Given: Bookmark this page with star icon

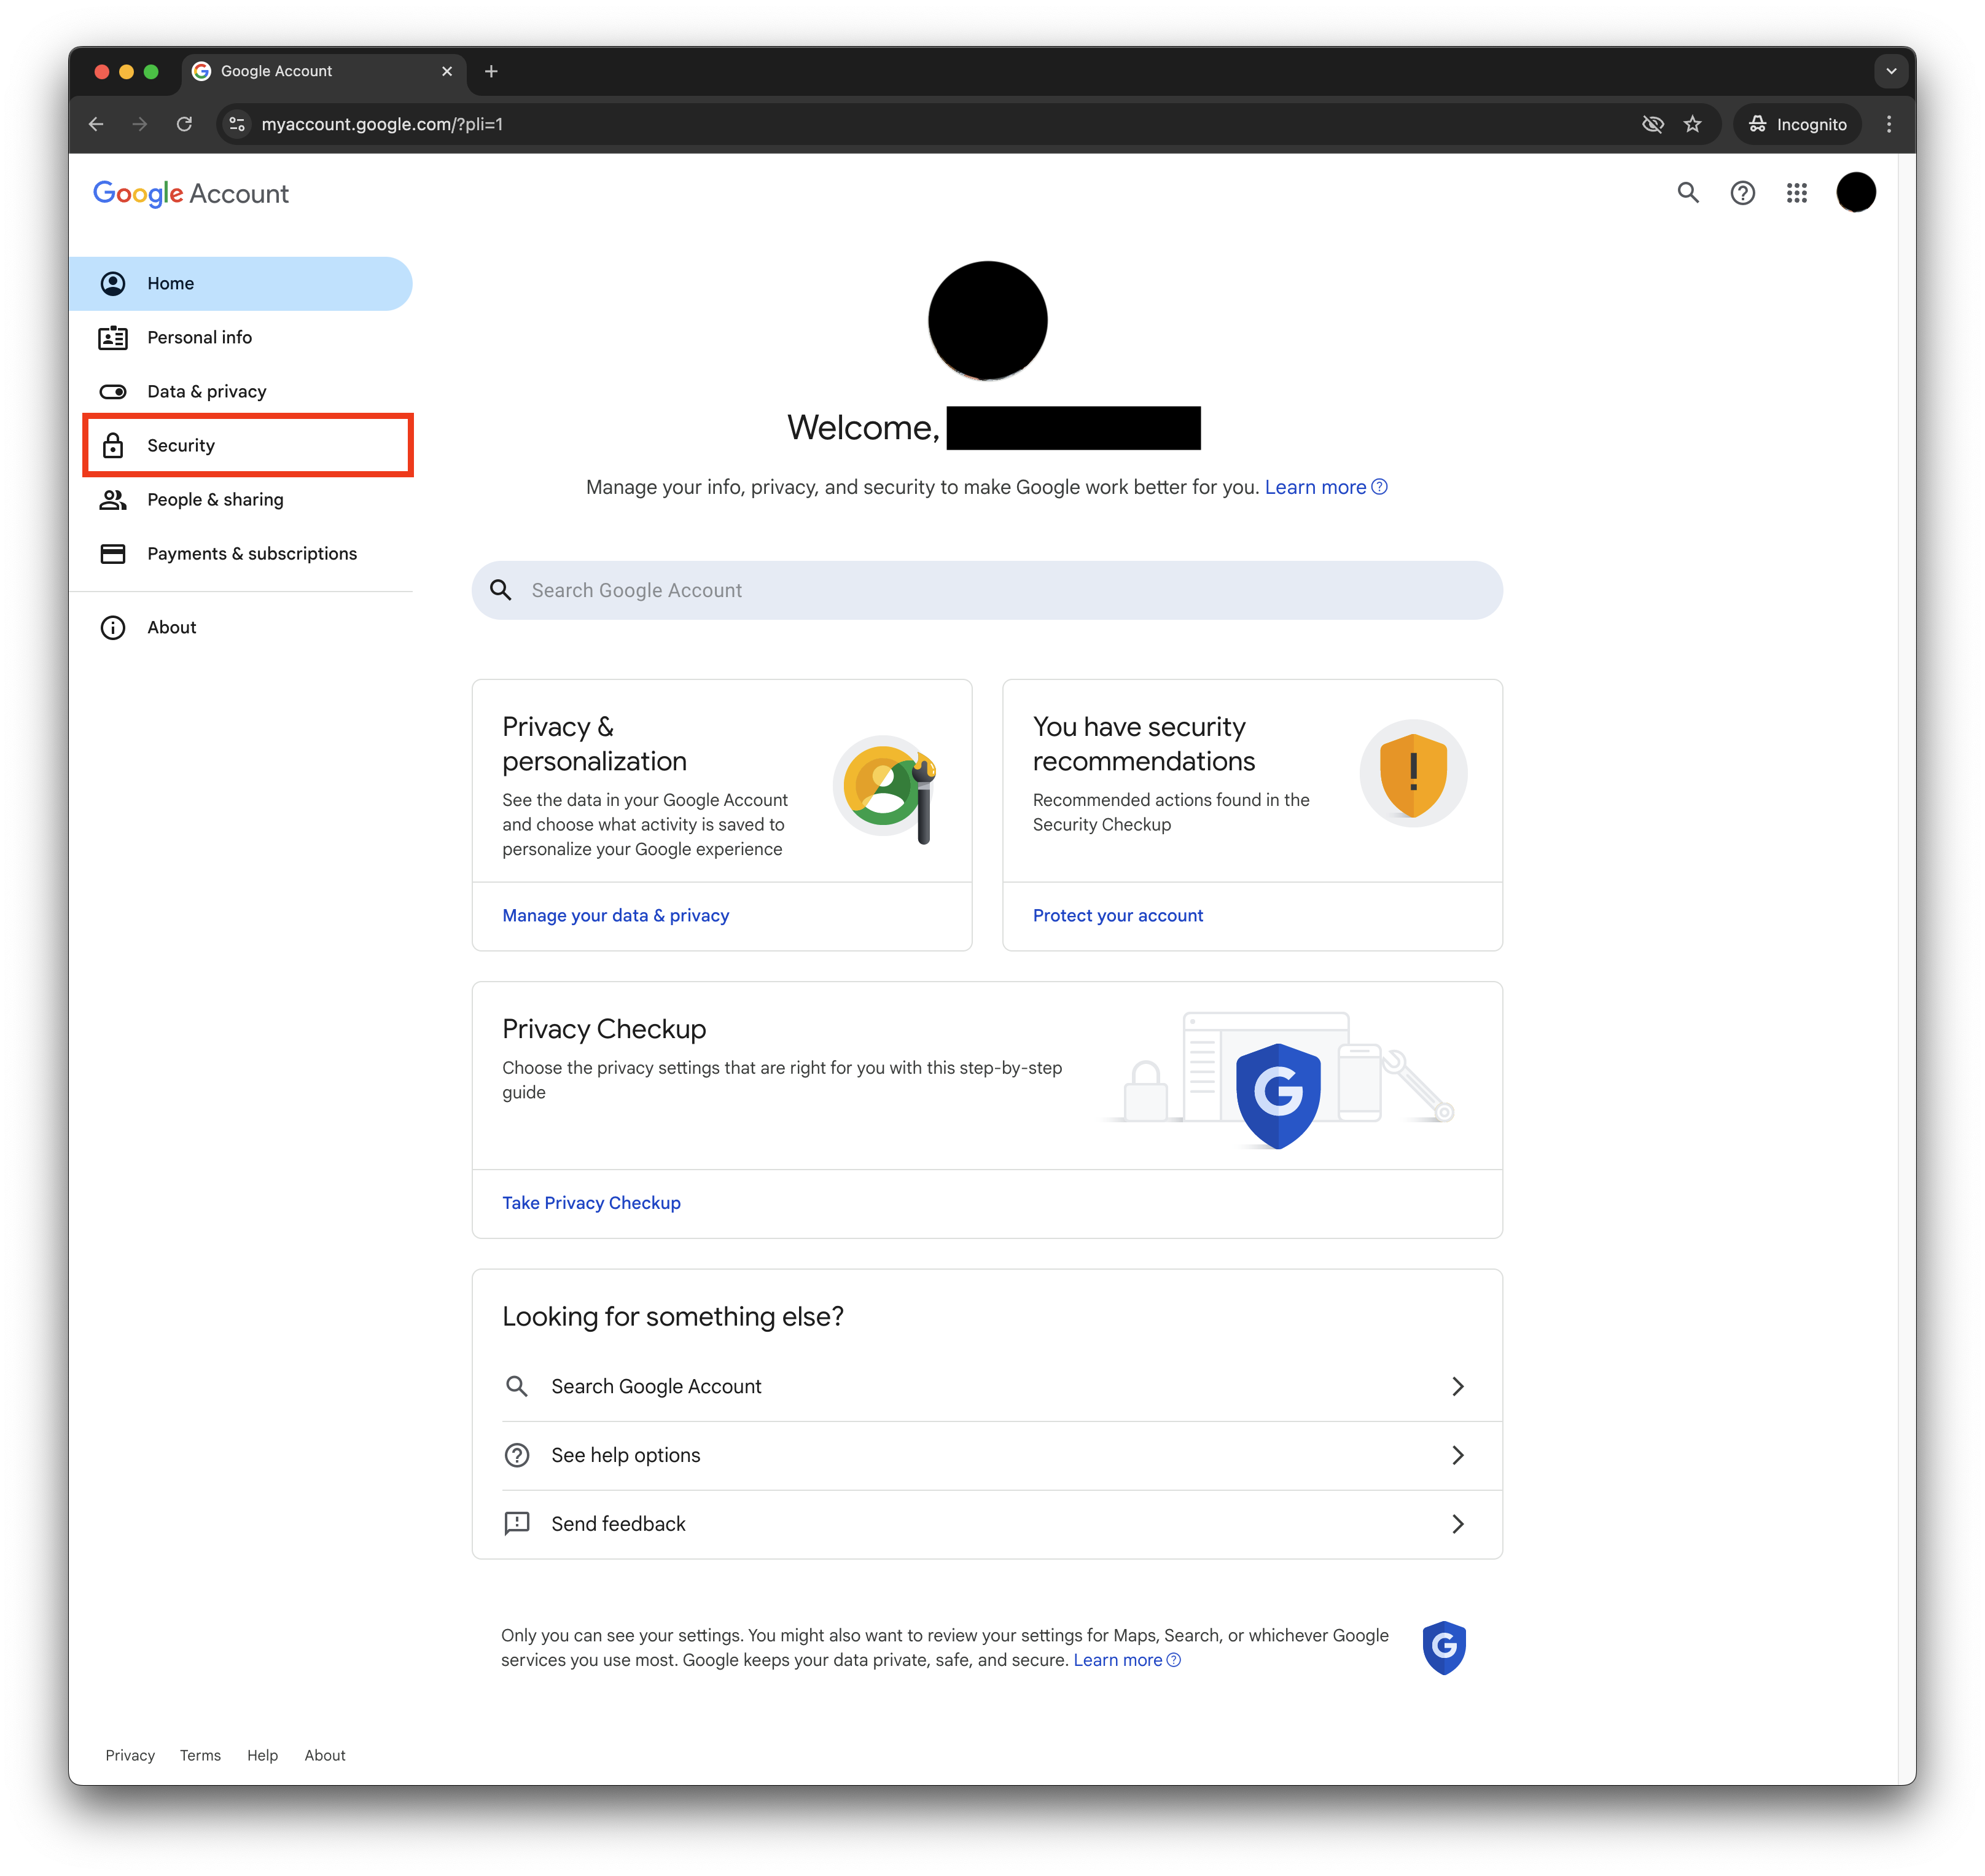Looking at the screenshot, I should (1692, 124).
